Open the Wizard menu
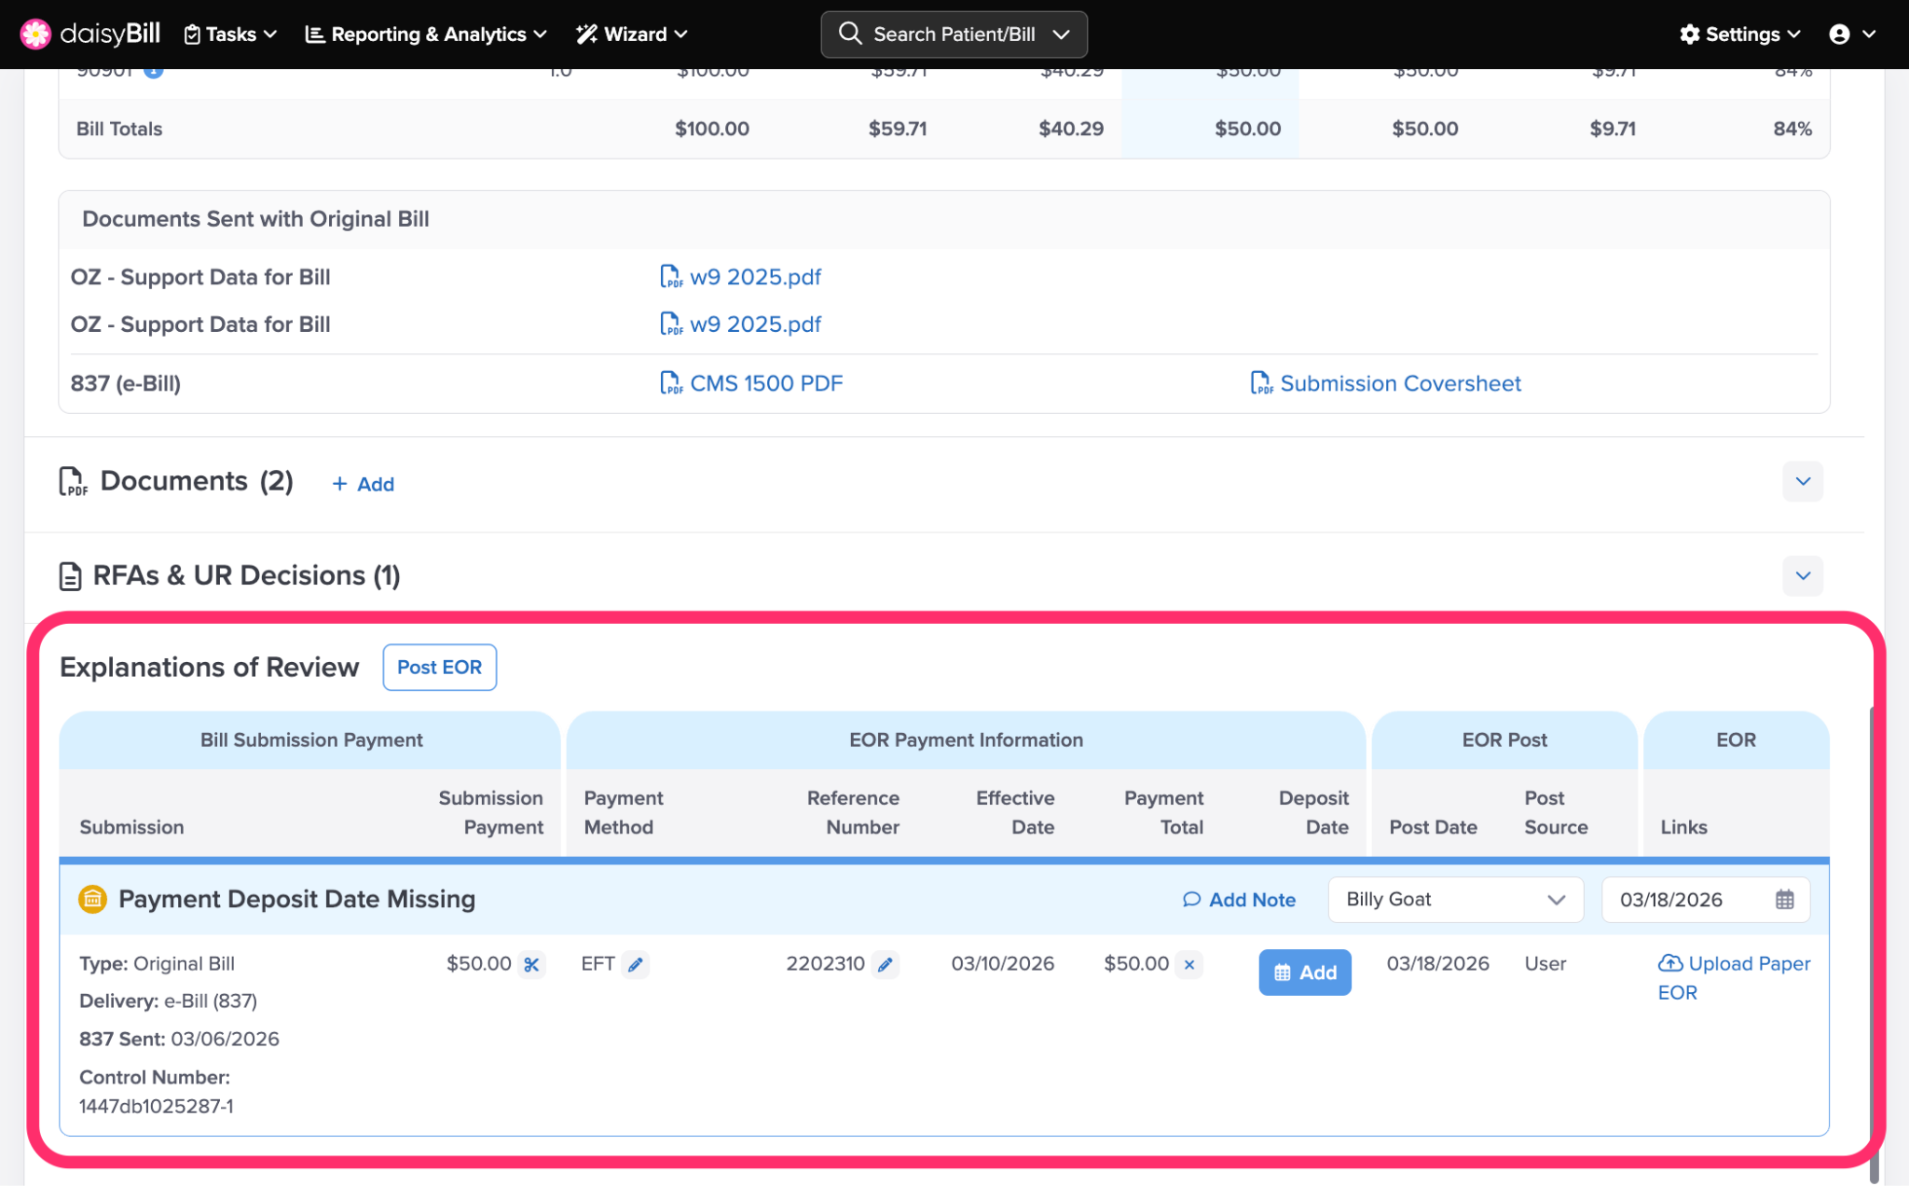This screenshot has height=1186, width=1909. click(x=632, y=34)
